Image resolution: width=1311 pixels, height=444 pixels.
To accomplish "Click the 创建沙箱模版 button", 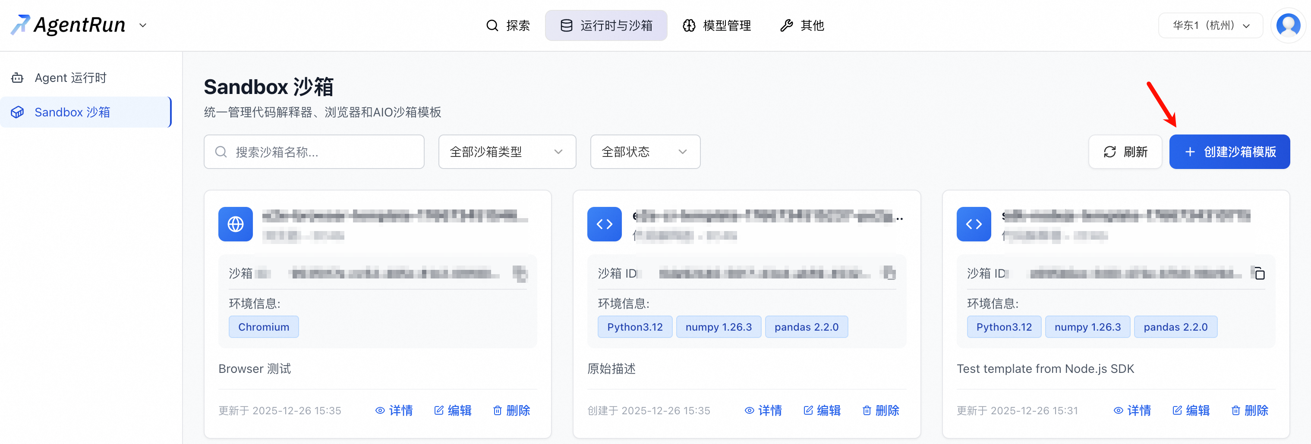I will [1229, 152].
